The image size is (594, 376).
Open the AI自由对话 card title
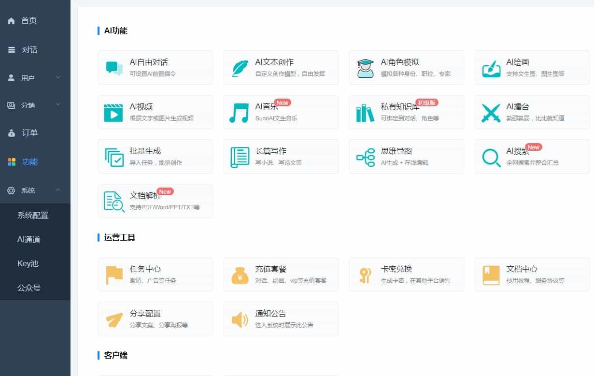coord(149,62)
